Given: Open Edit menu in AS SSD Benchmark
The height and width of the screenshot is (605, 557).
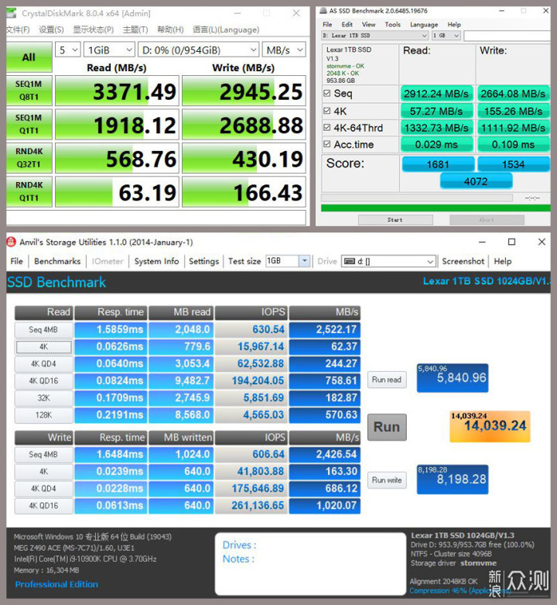Looking at the screenshot, I should [x=347, y=24].
